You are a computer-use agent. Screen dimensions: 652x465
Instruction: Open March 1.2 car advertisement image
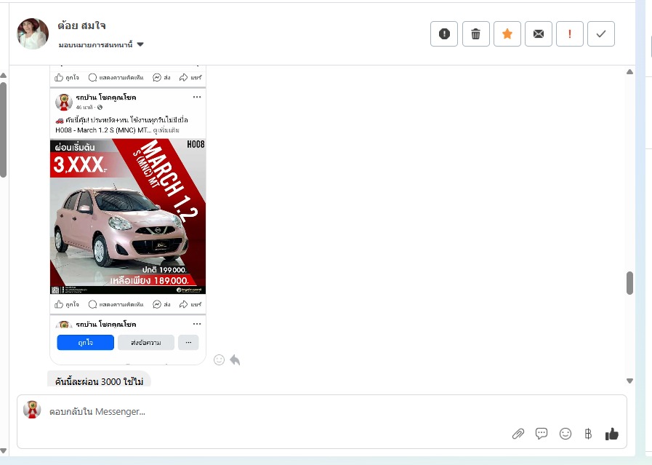coord(128,216)
